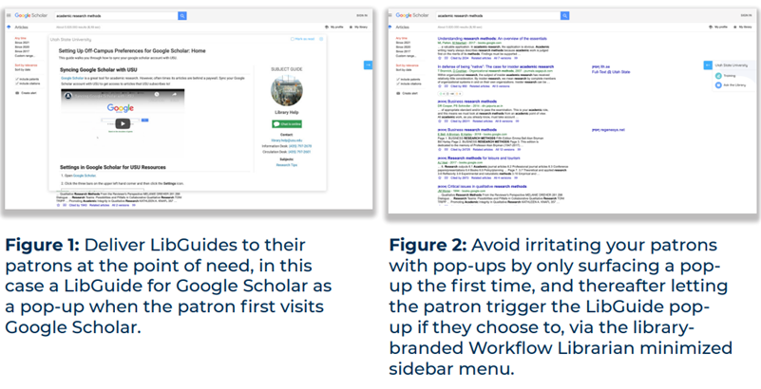Image resolution: width=761 pixels, height=389 pixels.
Task: Open first Business research methods result by Cooper
Action: click(466, 102)
